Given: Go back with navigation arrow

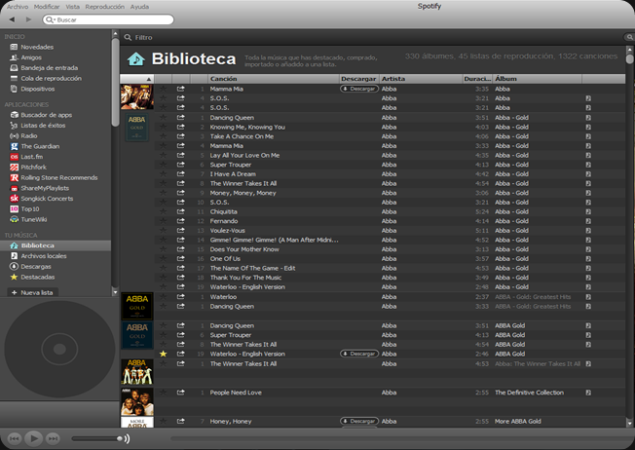Looking at the screenshot, I should pyautogui.click(x=12, y=19).
